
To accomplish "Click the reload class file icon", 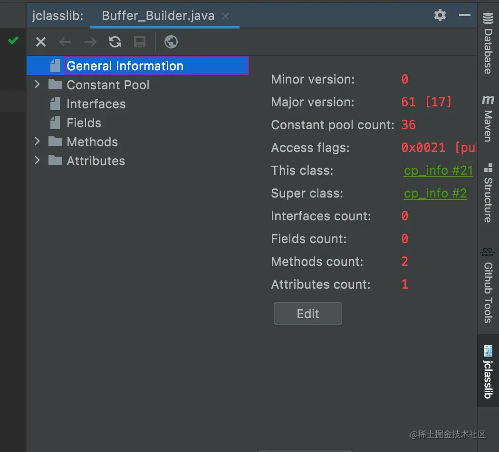I will (115, 42).
